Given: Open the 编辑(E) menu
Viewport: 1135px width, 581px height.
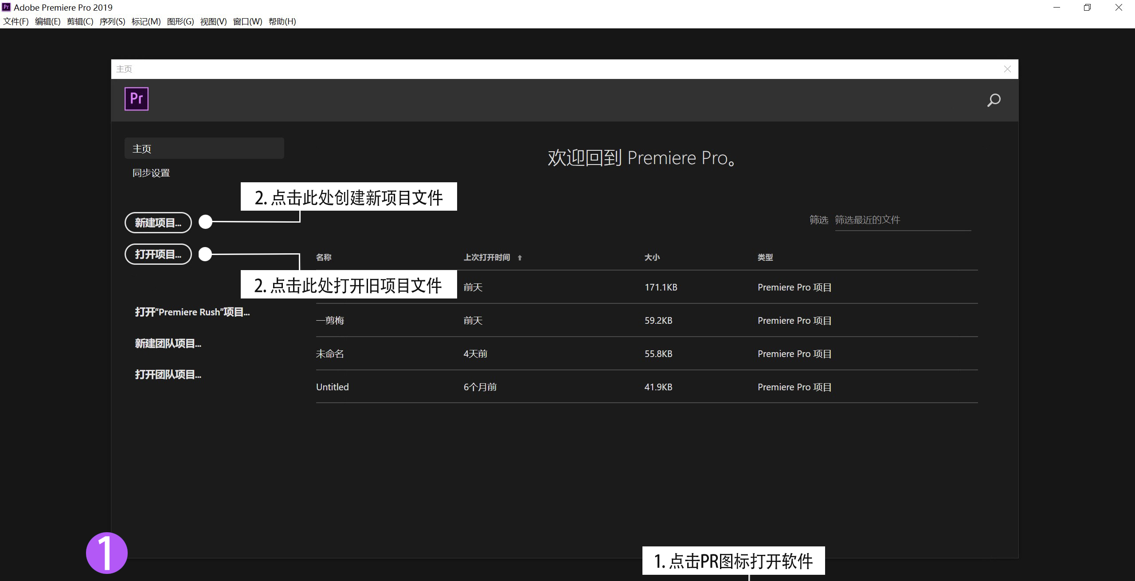Looking at the screenshot, I should pos(47,21).
